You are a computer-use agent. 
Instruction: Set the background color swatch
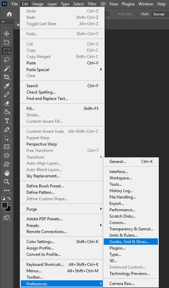pyautogui.click(x=9, y=210)
